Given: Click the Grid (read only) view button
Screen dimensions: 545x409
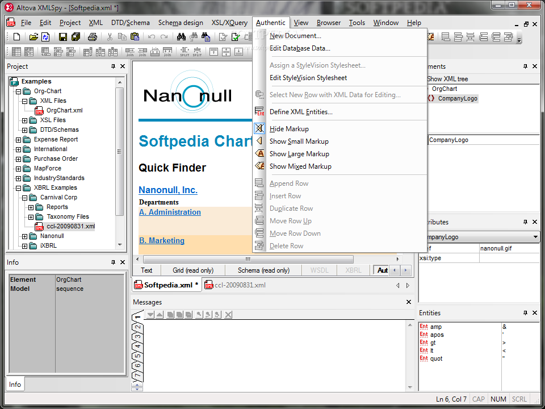Looking at the screenshot, I should [193, 270].
